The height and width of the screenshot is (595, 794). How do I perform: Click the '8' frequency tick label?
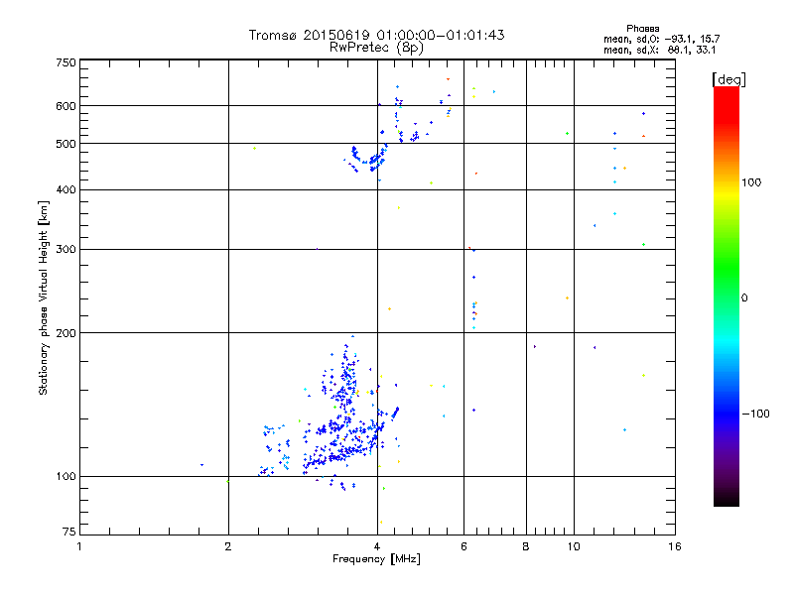526,546
